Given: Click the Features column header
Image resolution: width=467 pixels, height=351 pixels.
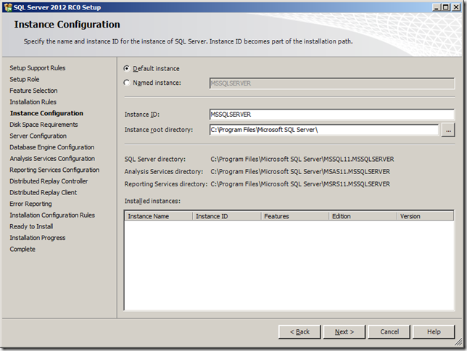Looking at the screenshot, I should 294,216.
